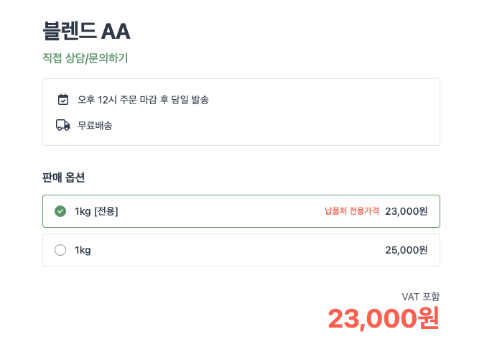Click the green checkmark on the 1kg [전용] option
The height and width of the screenshot is (347, 492).
(x=60, y=211)
